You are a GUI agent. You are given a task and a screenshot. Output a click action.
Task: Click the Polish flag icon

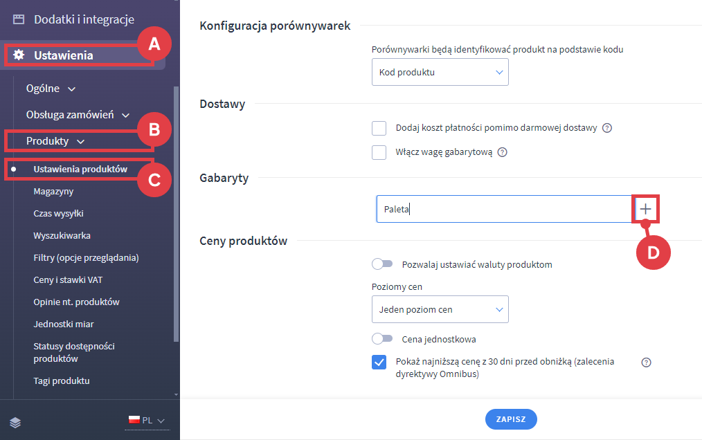click(134, 420)
